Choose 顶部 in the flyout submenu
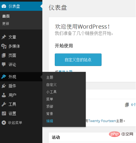The height and width of the screenshot is (143, 136). point(50,107)
